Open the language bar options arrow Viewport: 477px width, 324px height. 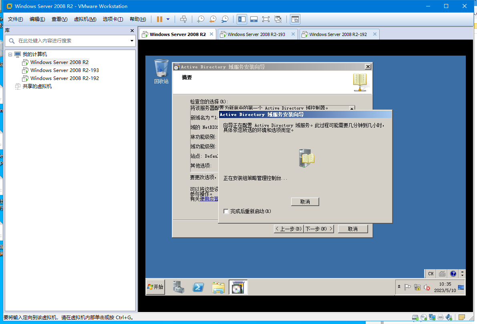point(462,274)
